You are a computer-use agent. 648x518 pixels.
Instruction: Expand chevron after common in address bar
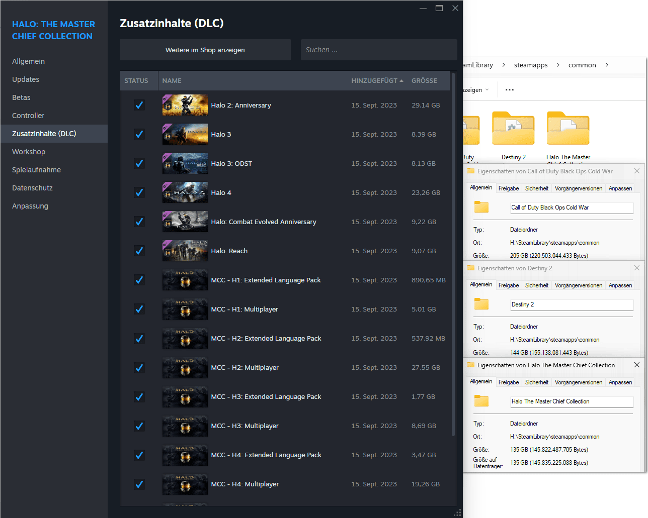[607, 65]
